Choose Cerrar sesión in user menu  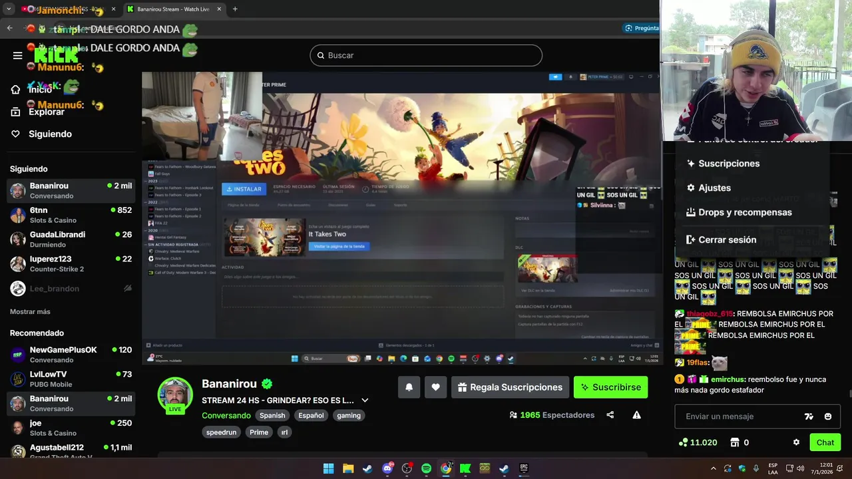(722, 239)
